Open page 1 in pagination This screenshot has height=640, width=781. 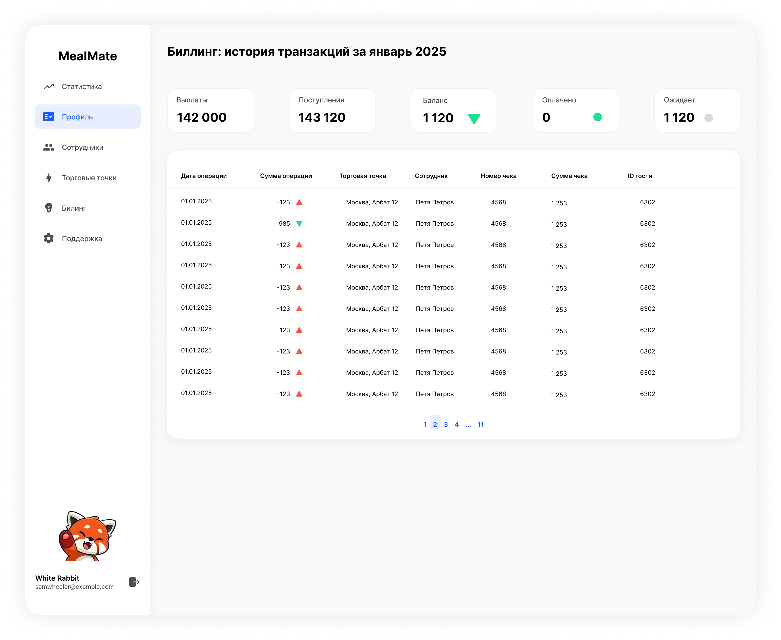[424, 425]
